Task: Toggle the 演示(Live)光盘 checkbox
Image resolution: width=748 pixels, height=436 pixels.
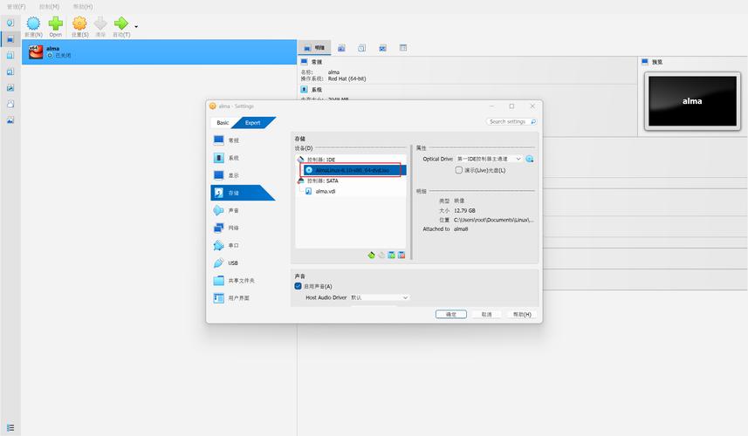Action: 459,170
